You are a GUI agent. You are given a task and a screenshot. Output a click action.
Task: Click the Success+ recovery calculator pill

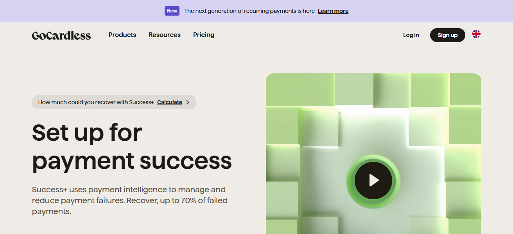click(114, 102)
